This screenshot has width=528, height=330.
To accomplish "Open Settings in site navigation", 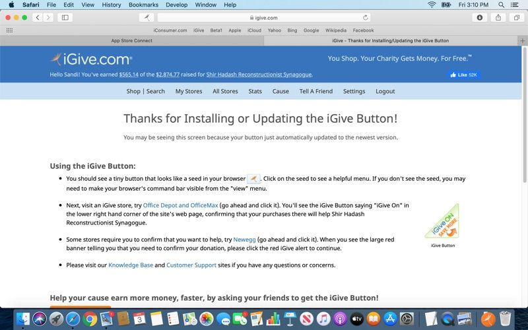I will click(354, 91).
